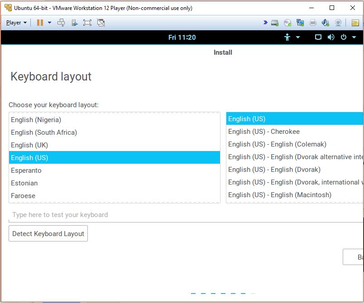Click the printer device icon

312,22
